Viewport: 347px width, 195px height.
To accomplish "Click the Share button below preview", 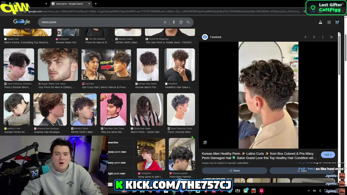I will tap(234, 171).
